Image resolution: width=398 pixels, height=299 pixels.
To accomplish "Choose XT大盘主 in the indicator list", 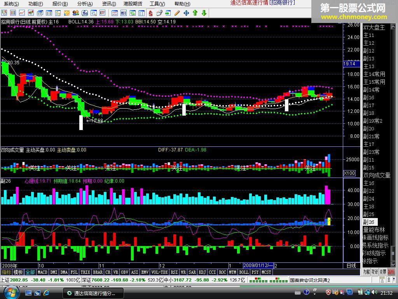I will click(x=374, y=28).
